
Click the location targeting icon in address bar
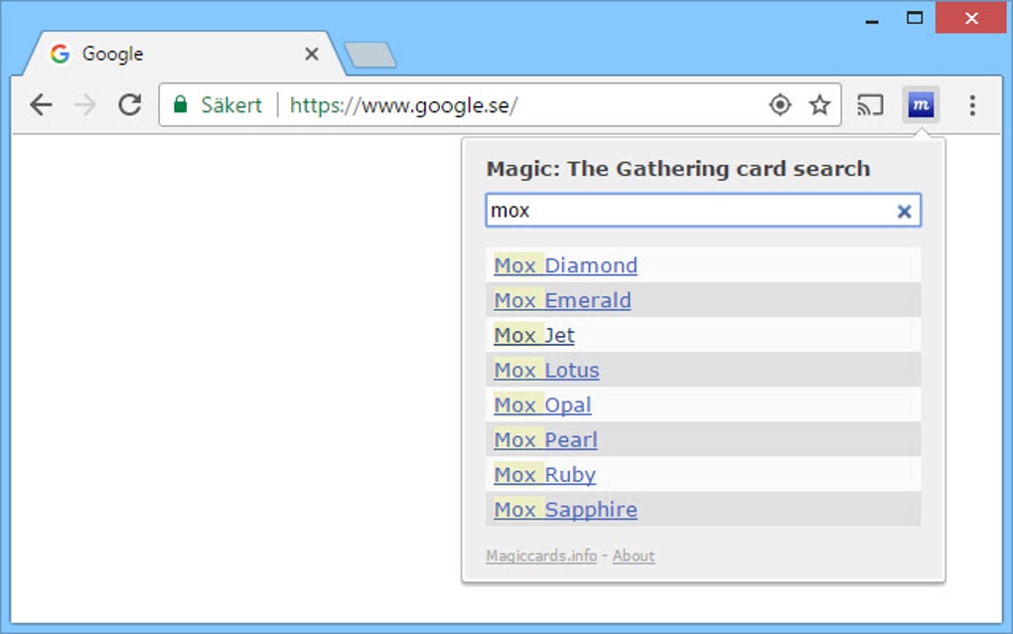coord(780,104)
